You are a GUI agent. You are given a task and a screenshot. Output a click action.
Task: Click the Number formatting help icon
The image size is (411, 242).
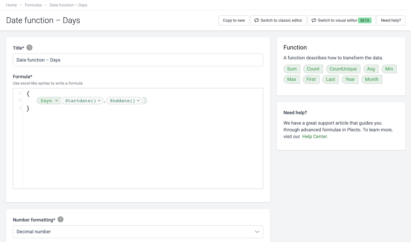click(x=60, y=220)
